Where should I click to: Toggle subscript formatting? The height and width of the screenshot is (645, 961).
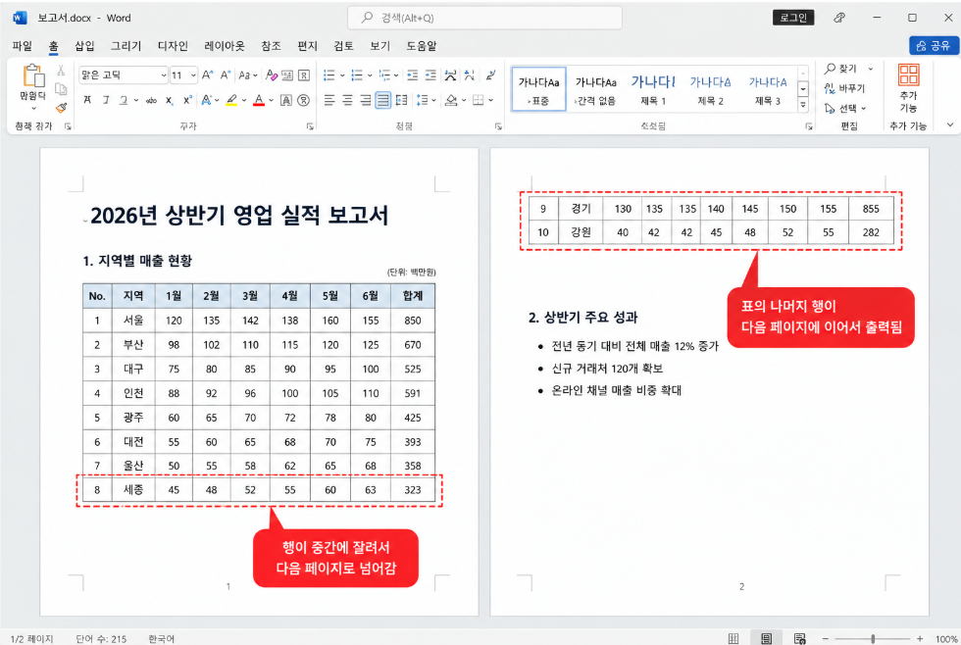(x=169, y=100)
